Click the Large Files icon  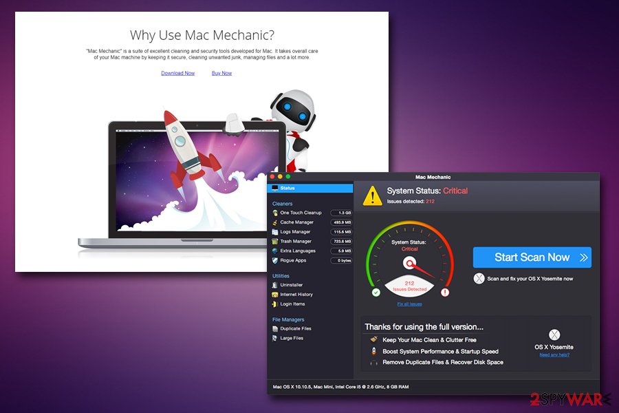coord(274,338)
